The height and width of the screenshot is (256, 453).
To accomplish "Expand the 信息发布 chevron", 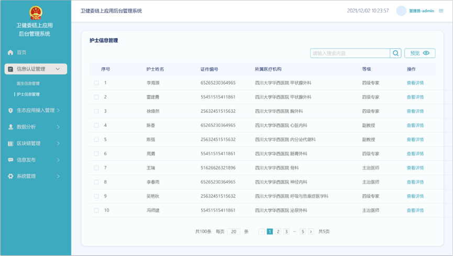I will (x=58, y=160).
